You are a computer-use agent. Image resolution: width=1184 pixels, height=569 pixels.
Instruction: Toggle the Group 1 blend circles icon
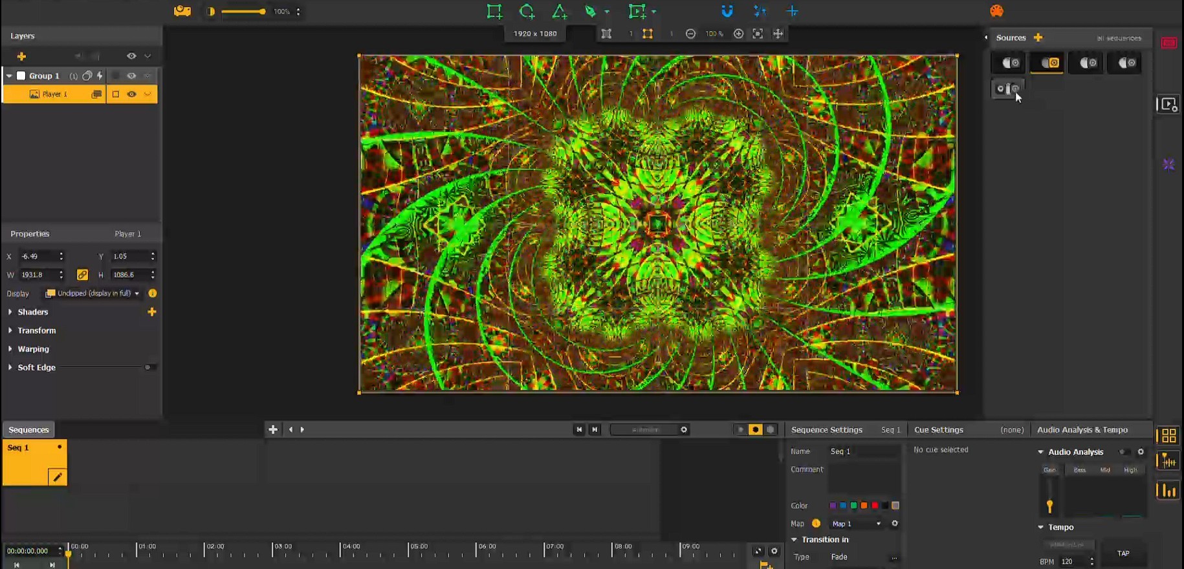(x=87, y=76)
